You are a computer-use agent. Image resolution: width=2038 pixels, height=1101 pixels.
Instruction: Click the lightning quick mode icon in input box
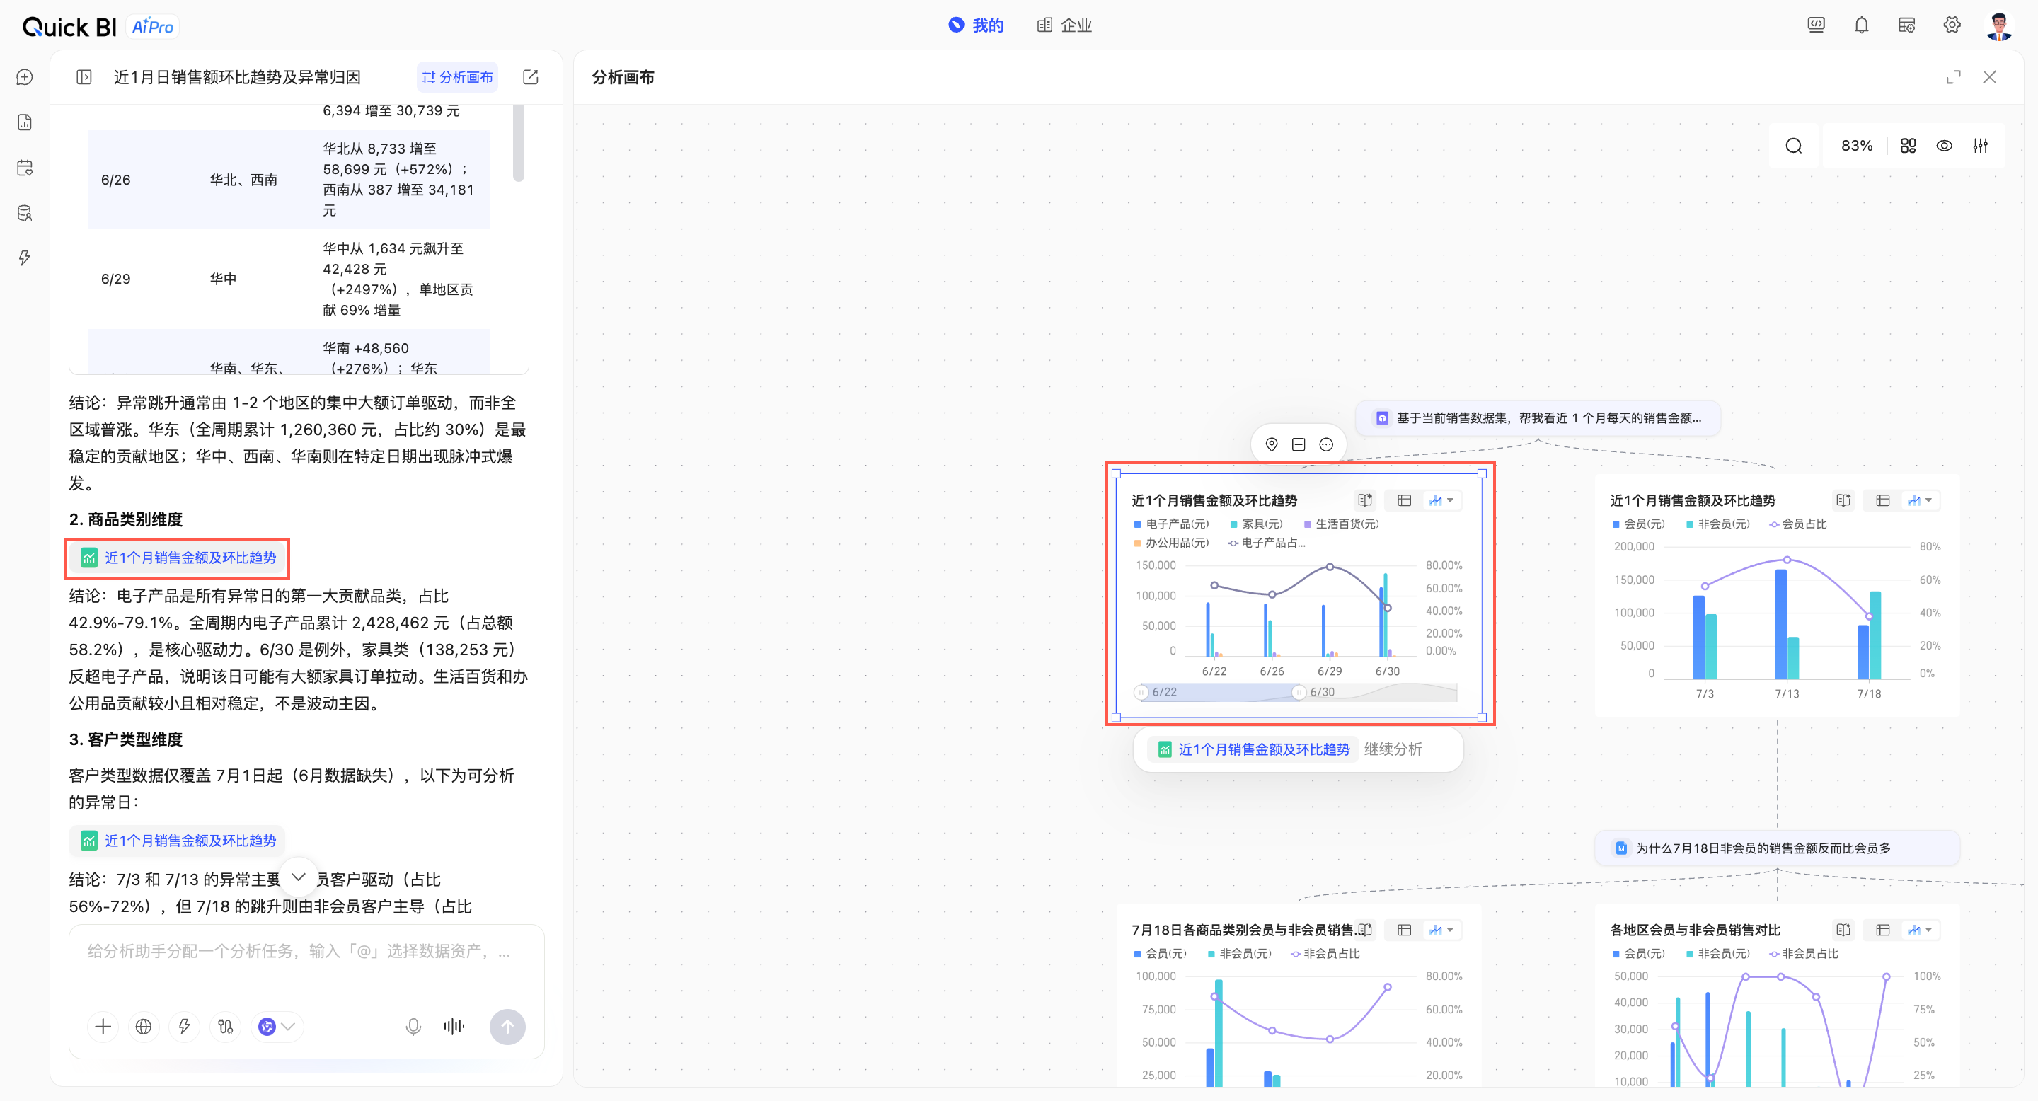pyautogui.click(x=184, y=1027)
